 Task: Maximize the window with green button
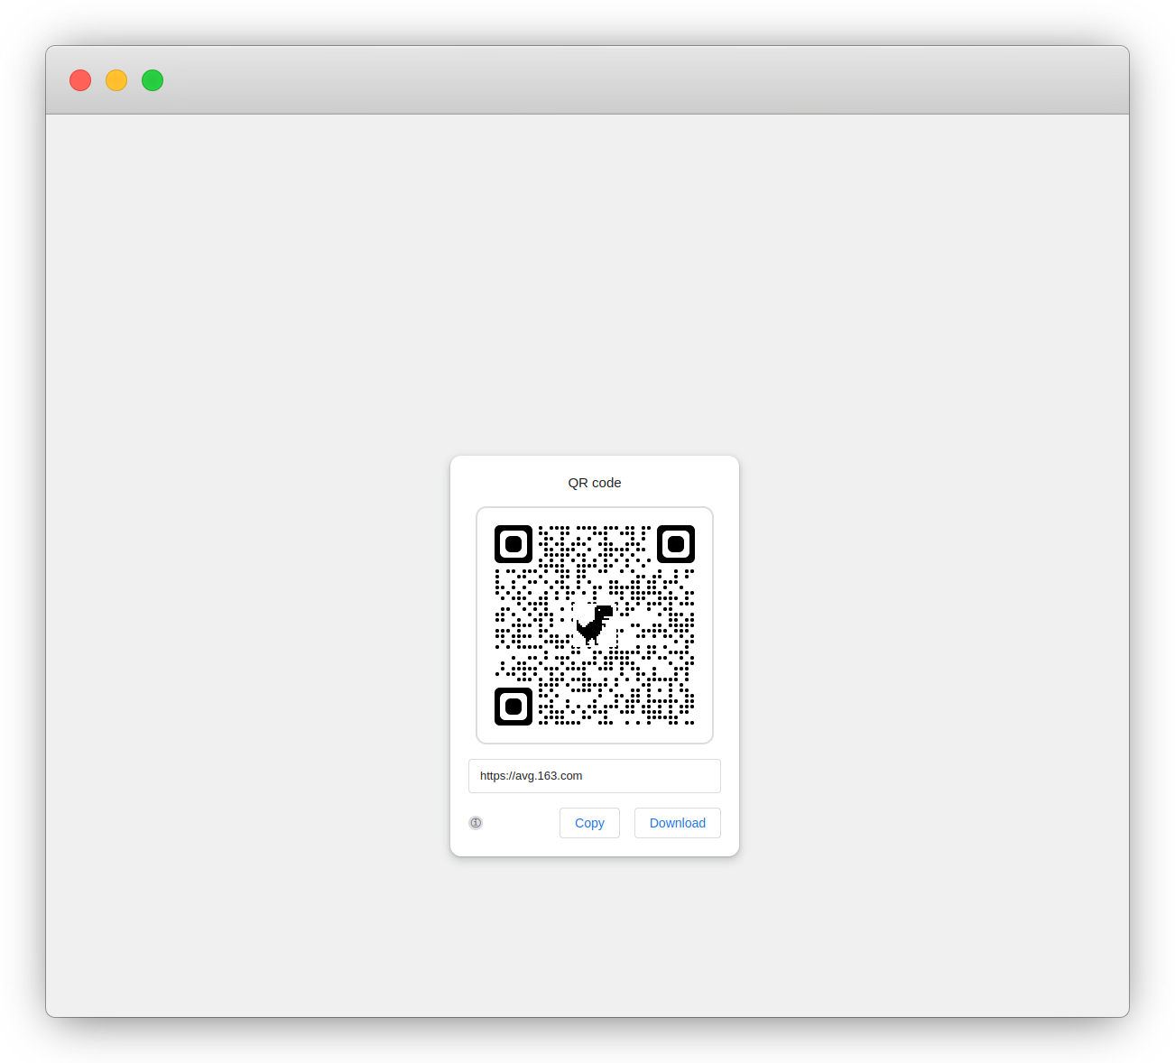click(x=153, y=80)
